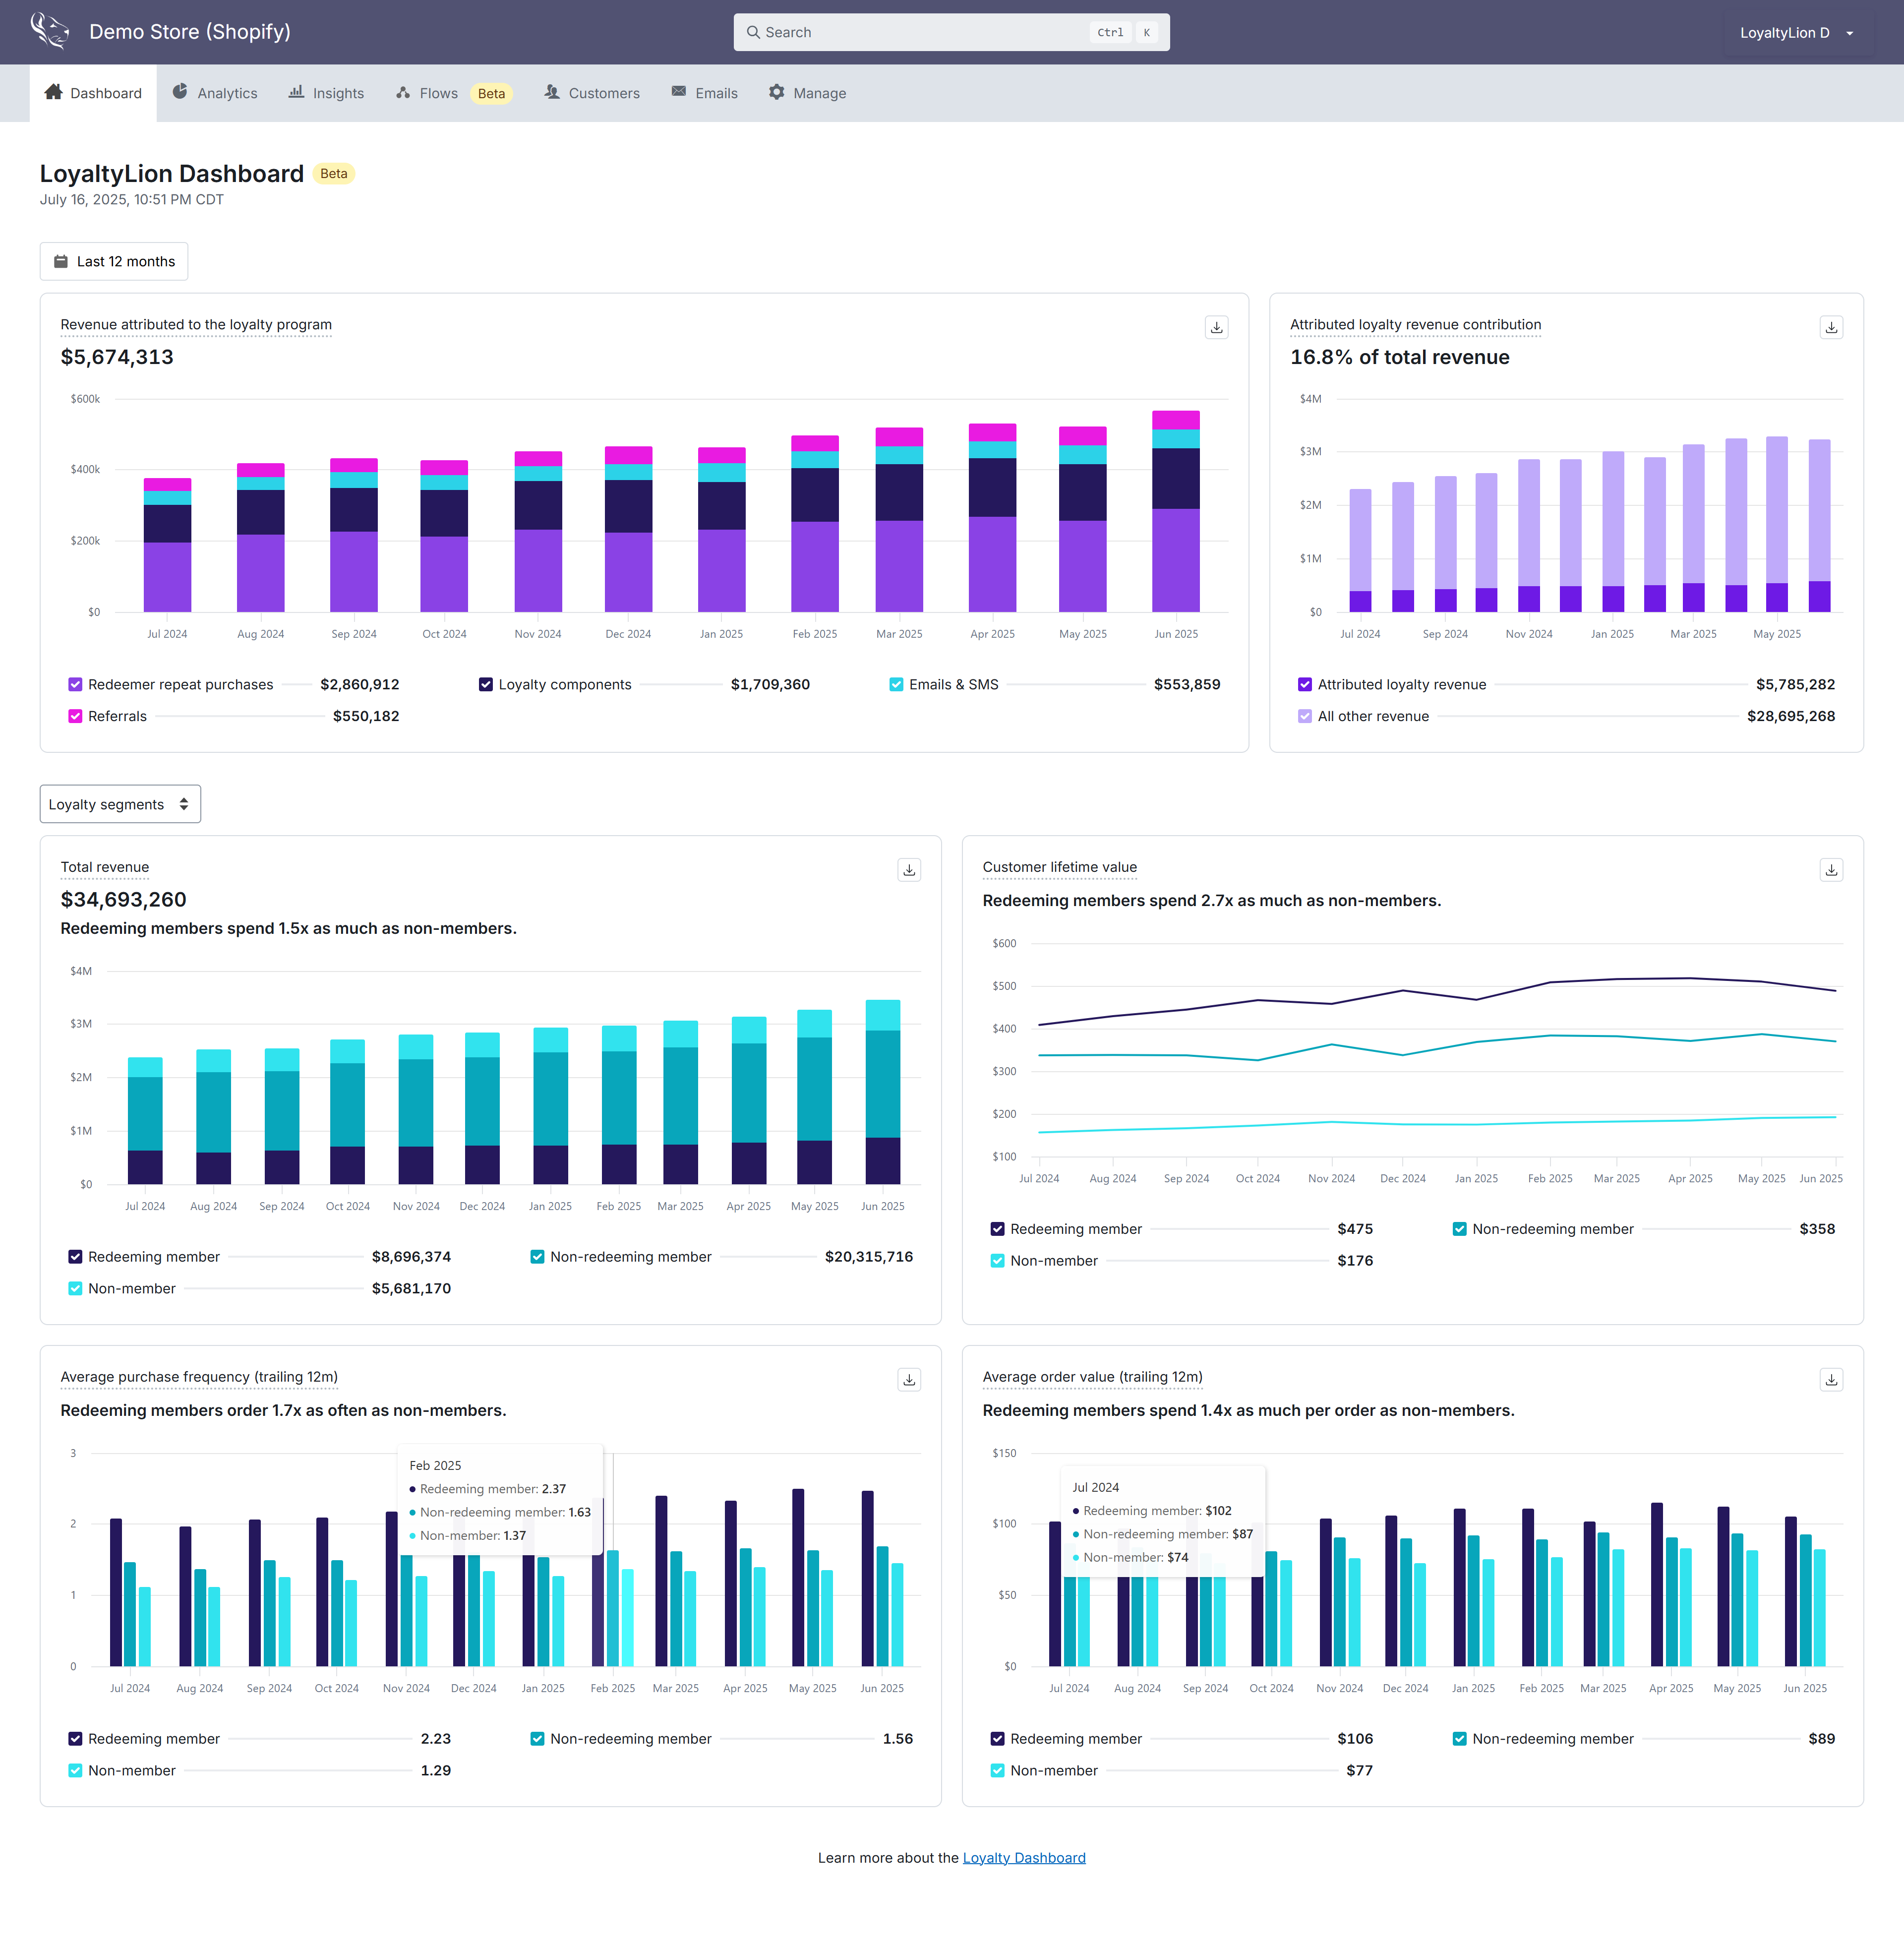Open the LoyaltyLion D account menu

(1796, 33)
